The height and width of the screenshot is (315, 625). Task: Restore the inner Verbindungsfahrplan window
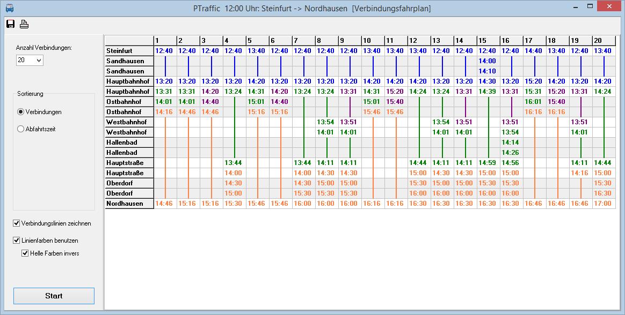pos(591,6)
